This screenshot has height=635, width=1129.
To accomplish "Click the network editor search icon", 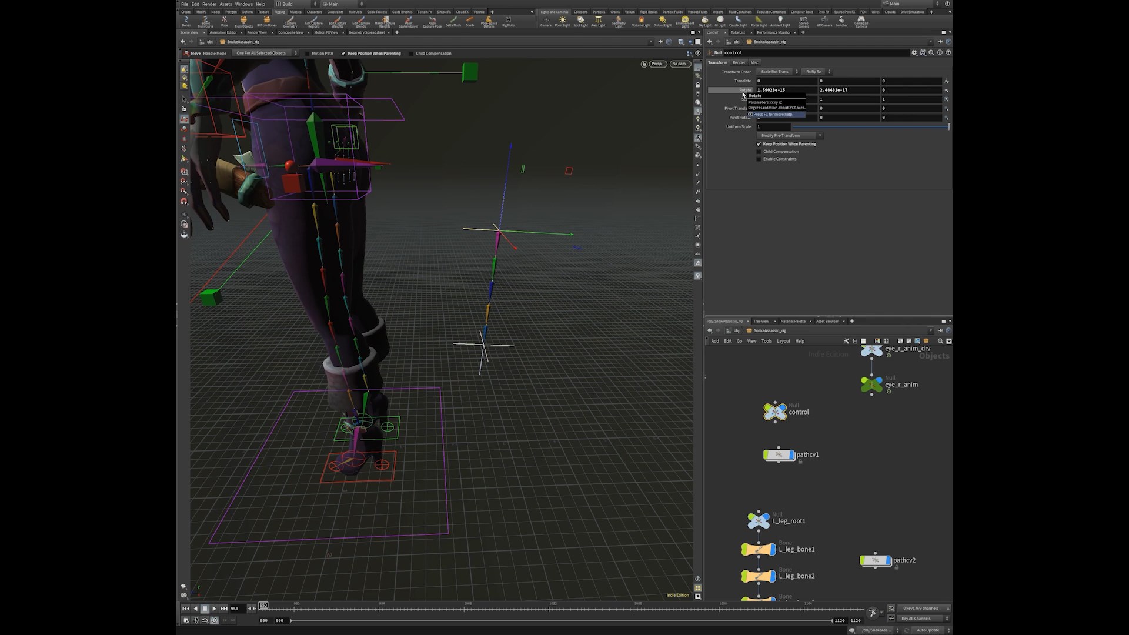I will [x=940, y=341].
